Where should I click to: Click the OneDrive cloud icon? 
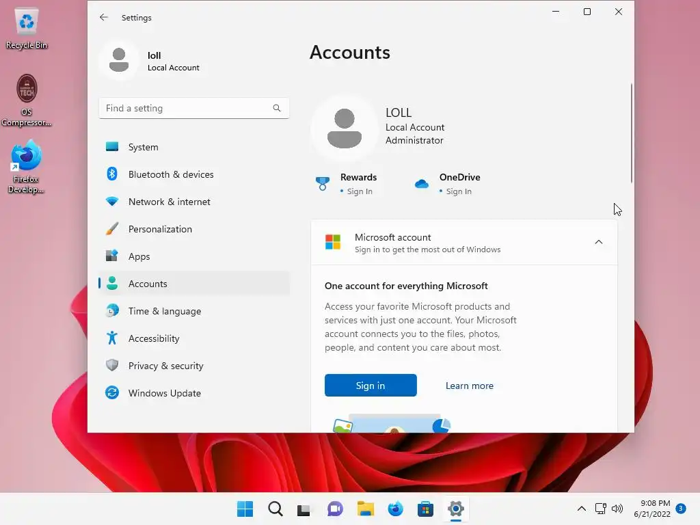click(x=421, y=183)
